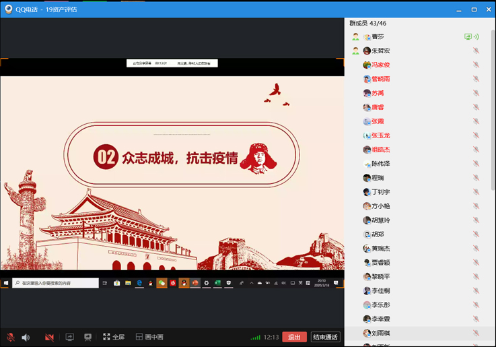Click the green signal strength indicator
Screen dimensions: 496x347
coord(255,337)
